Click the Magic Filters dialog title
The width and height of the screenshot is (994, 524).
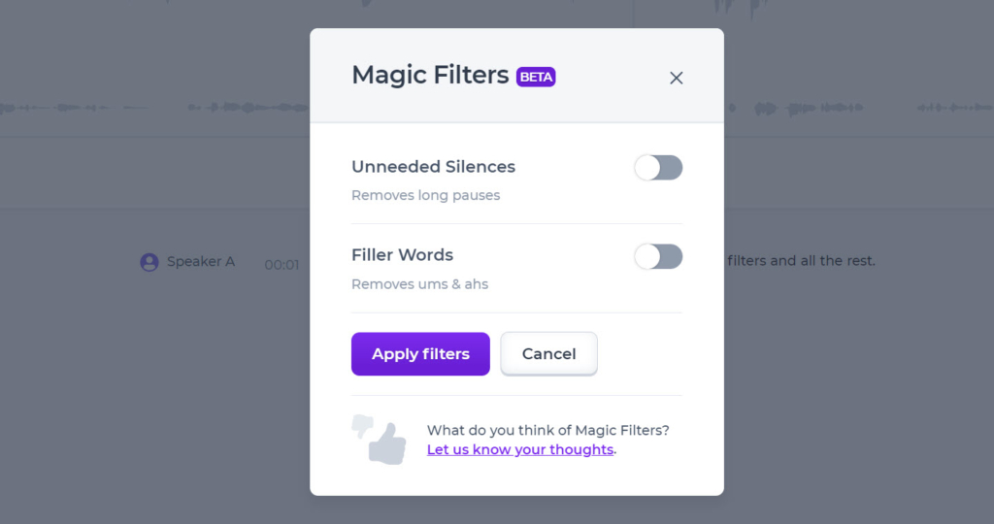pos(430,75)
